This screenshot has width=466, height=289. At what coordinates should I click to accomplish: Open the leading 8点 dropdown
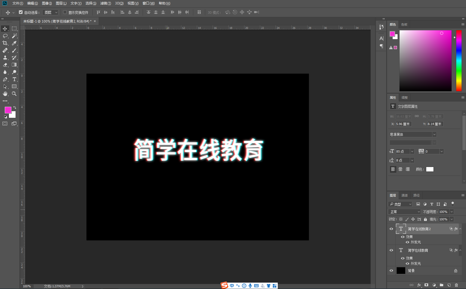pyautogui.click(x=412, y=160)
